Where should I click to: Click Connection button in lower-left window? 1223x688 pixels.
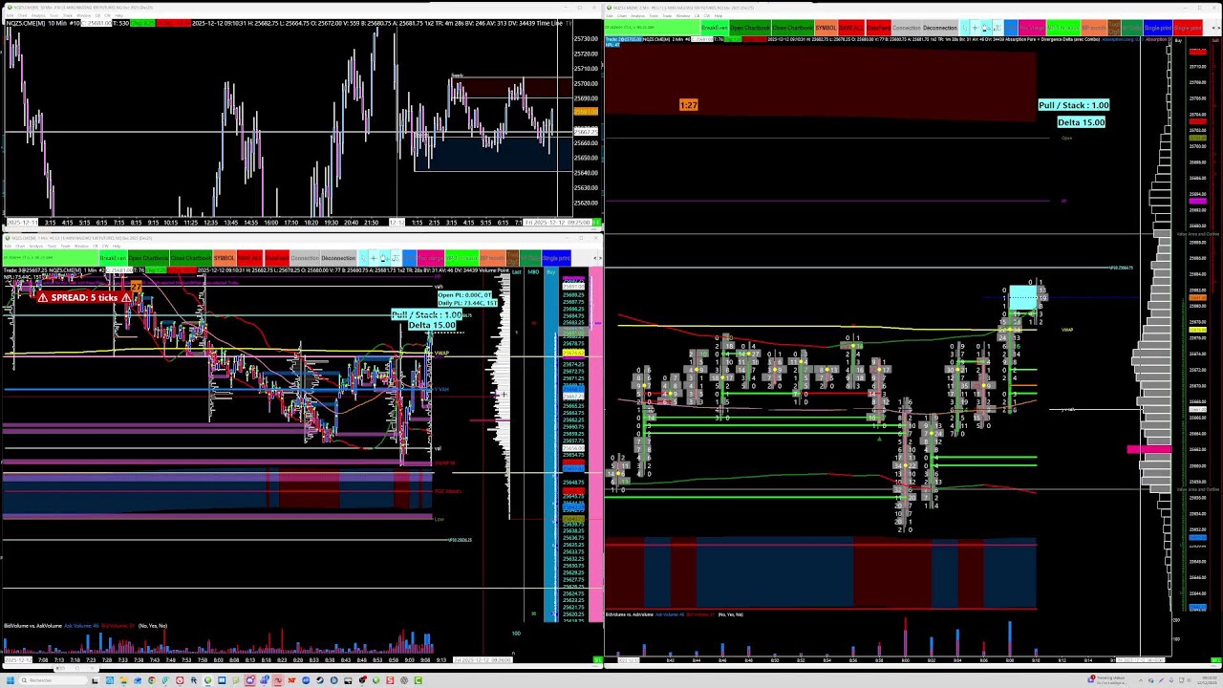tap(305, 258)
